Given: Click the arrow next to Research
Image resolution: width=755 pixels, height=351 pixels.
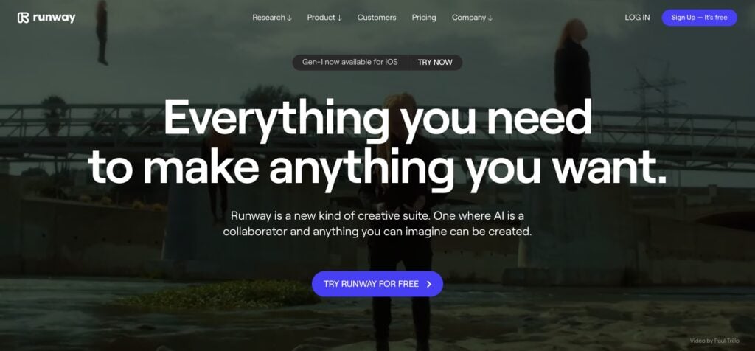Looking at the screenshot, I should [x=289, y=18].
